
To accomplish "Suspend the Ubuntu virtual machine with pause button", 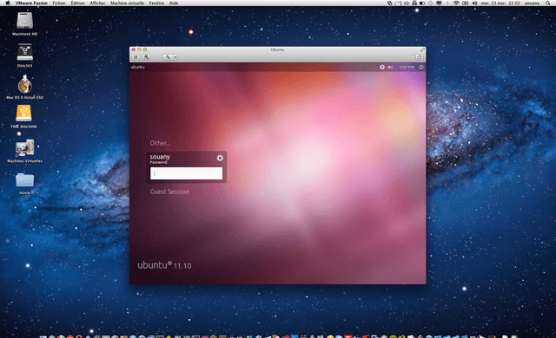I will coord(136,57).
